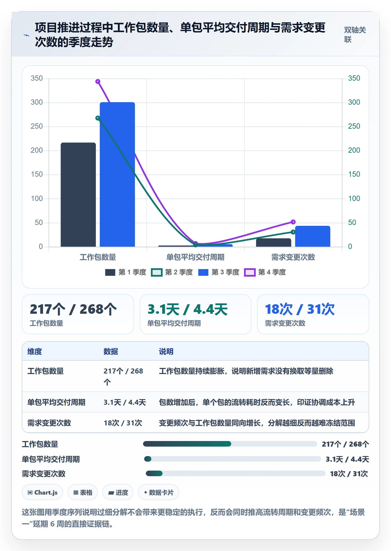This screenshot has width=391, height=551.
Task: Open the 217个 / 268个 data card
Action: pos(78,314)
